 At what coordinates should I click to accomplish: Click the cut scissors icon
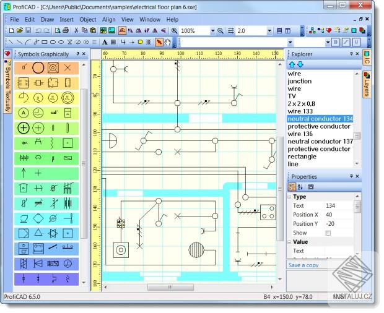(77, 30)
